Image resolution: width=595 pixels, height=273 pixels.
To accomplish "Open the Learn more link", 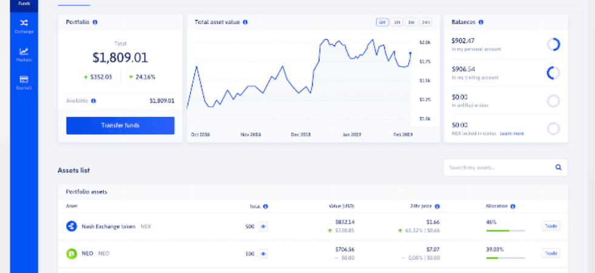I will tap(512, 133).
